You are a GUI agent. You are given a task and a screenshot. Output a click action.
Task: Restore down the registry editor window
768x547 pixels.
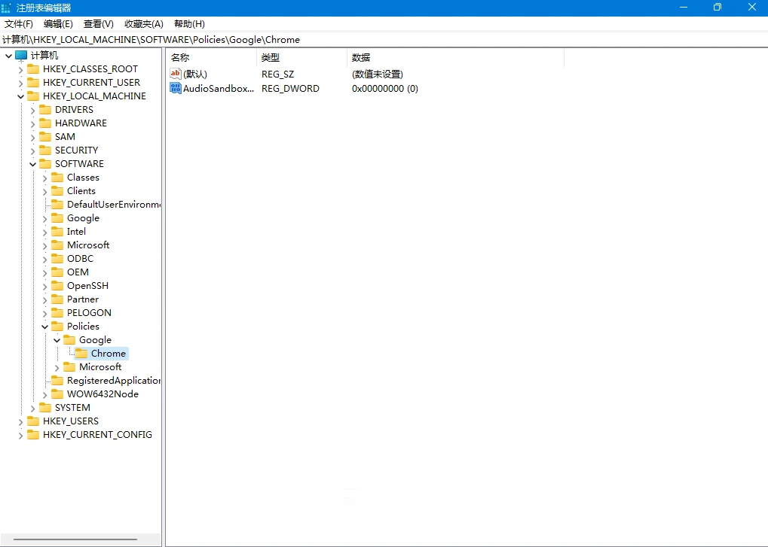coord(717,8)
